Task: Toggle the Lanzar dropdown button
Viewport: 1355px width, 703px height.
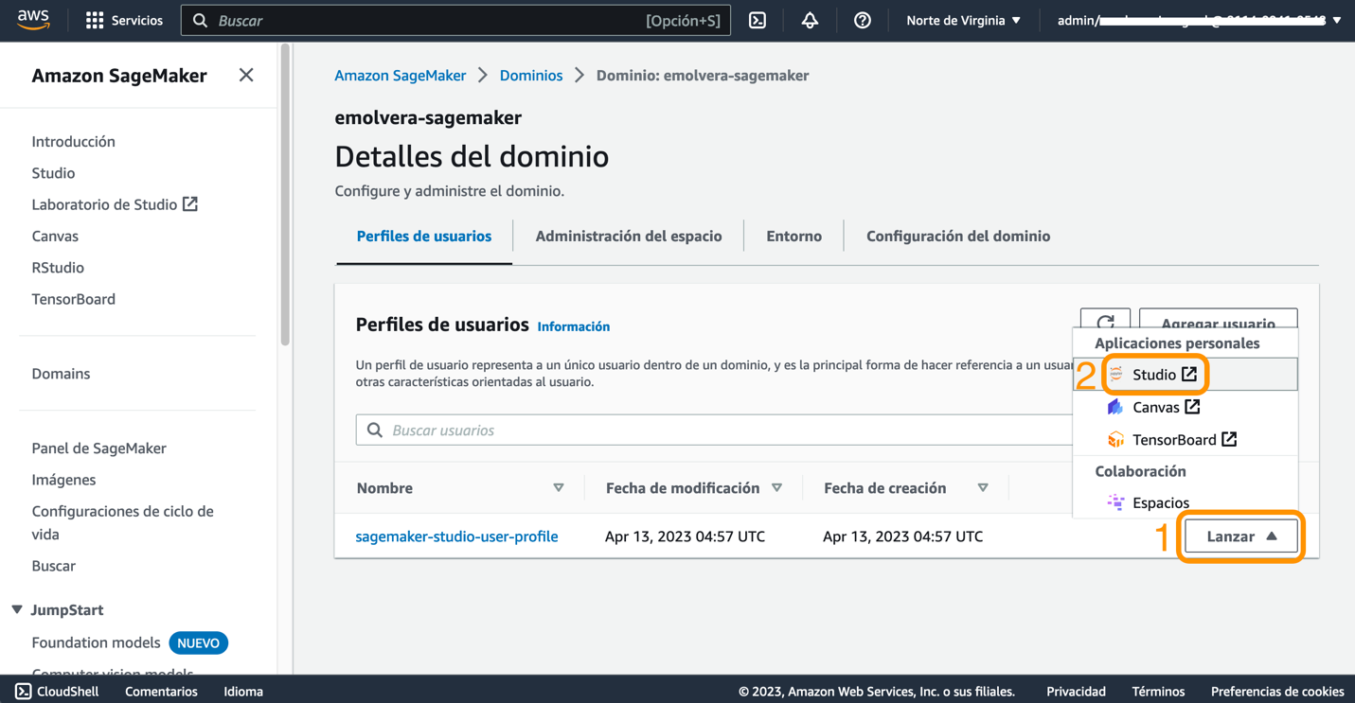Action: coord(1241,536)
